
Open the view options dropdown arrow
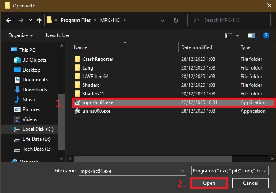click(237, 35)
